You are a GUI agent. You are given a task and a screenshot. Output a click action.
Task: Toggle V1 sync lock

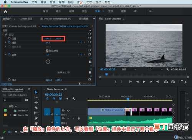click(x=63, y=111)
